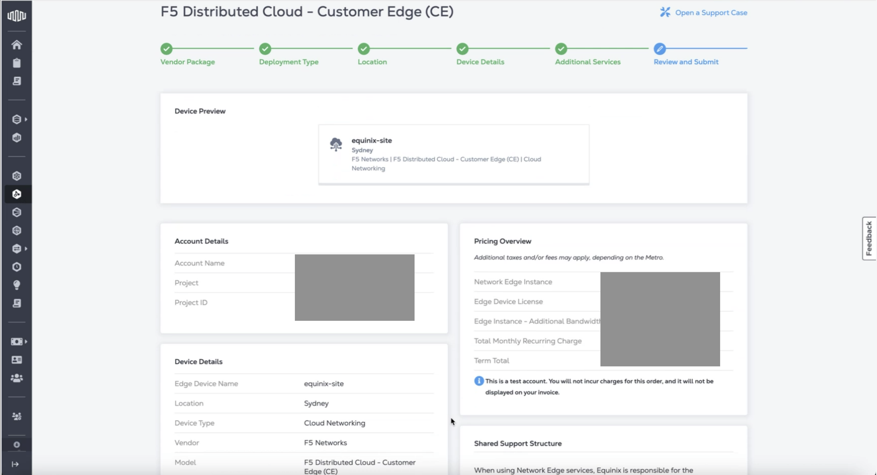Go to Home via sidebar icon
Screen dimensions: 877x475
[16, 45]
